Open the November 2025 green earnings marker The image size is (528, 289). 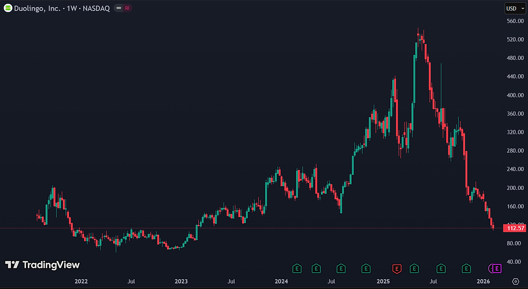[466, 269]
